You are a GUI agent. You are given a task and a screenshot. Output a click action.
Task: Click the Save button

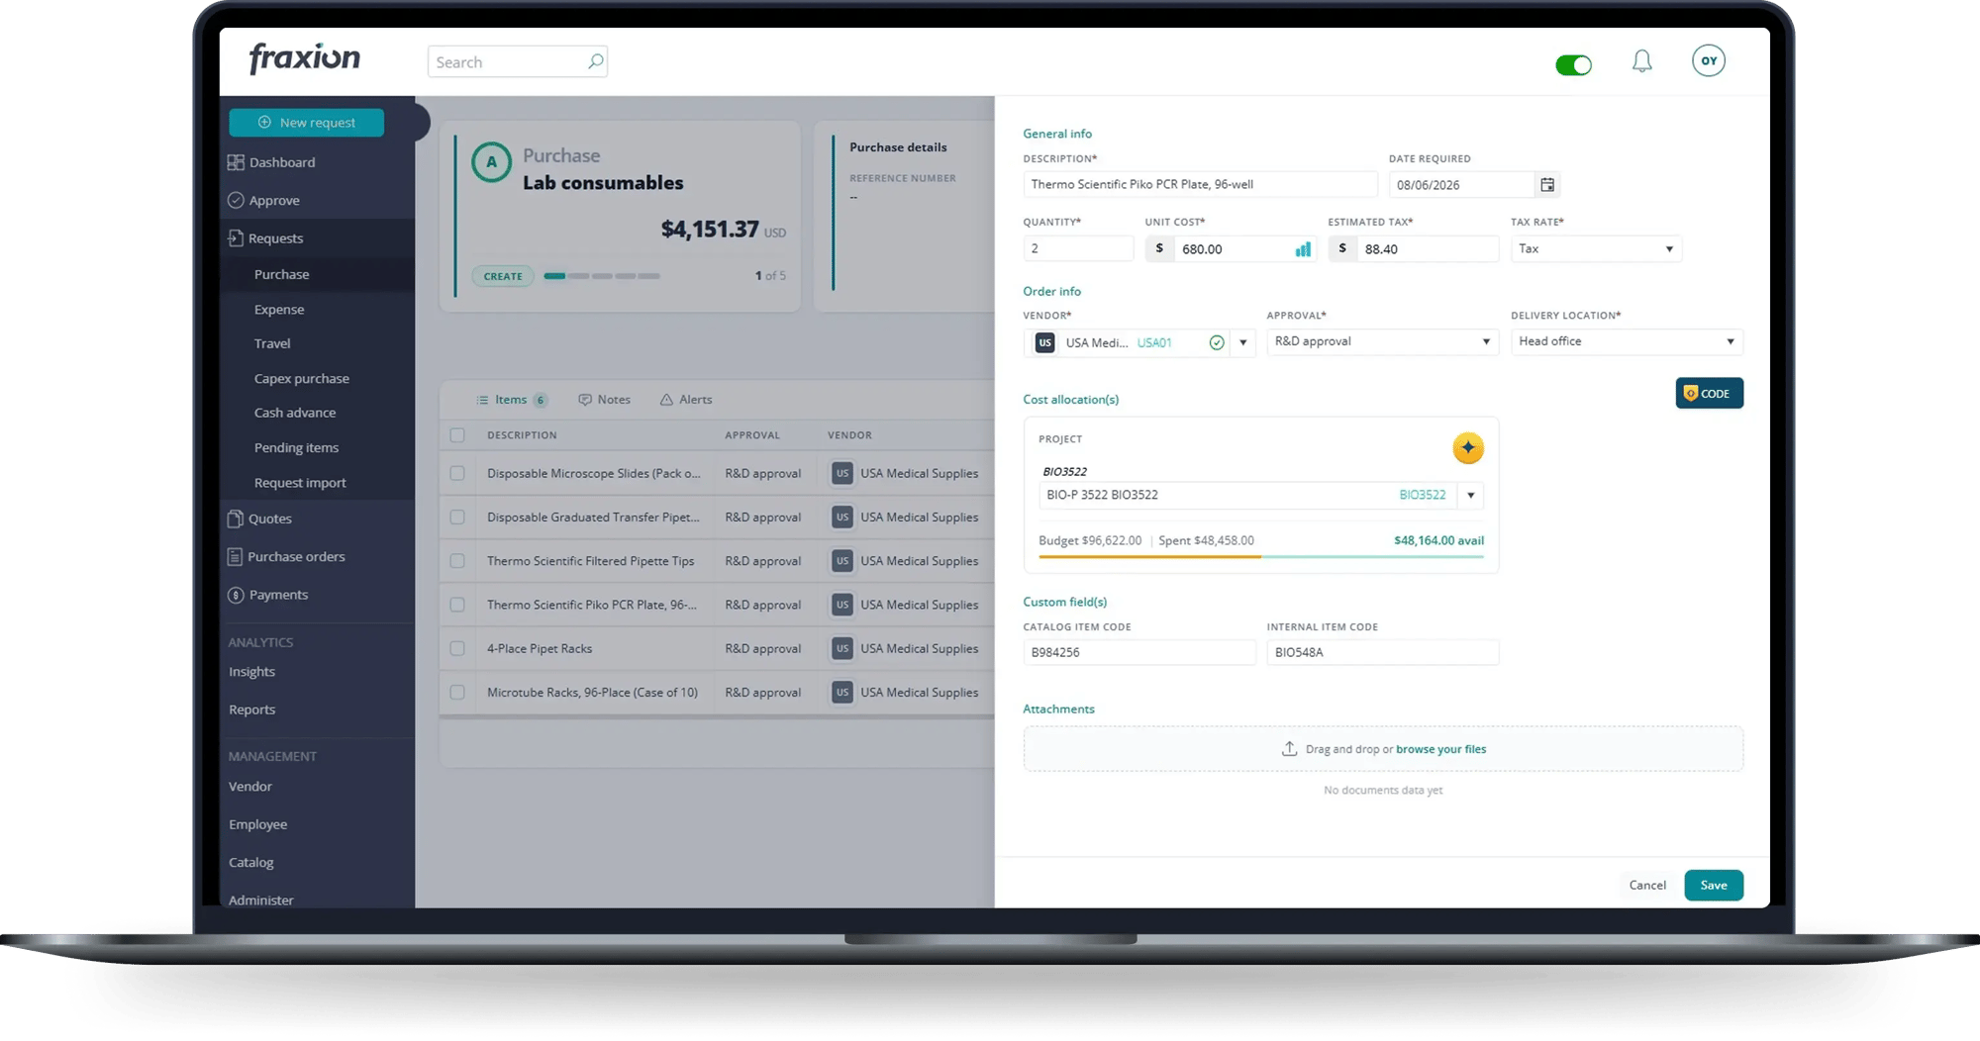point(1714,886)
